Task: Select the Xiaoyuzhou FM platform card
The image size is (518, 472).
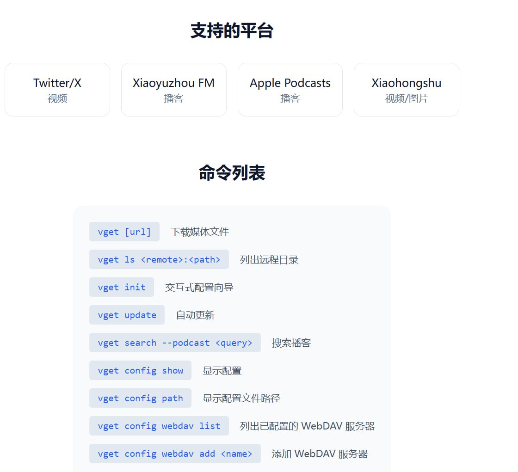Action: tap(174, 90)
